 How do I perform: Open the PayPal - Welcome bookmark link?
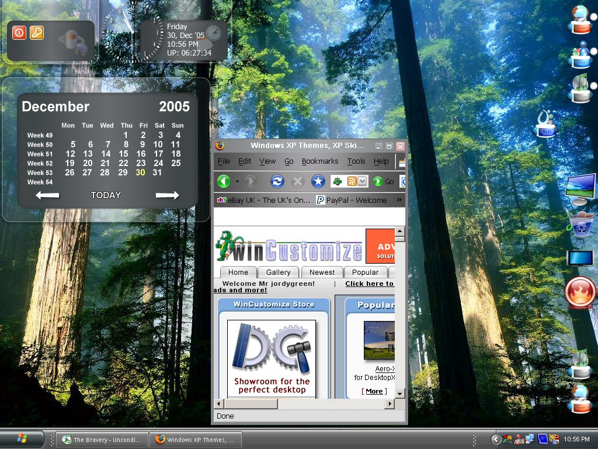click(x=352, y=200)
